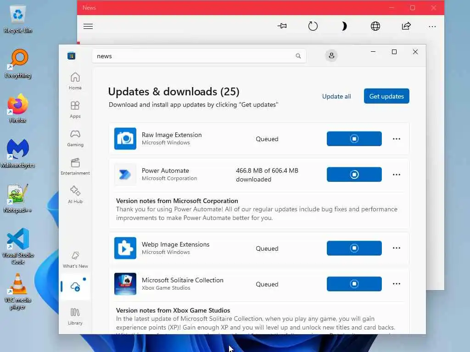Open AI Hub in the sidebar
The height and width of the screenshot is (352, 470).
click(75, 195)
